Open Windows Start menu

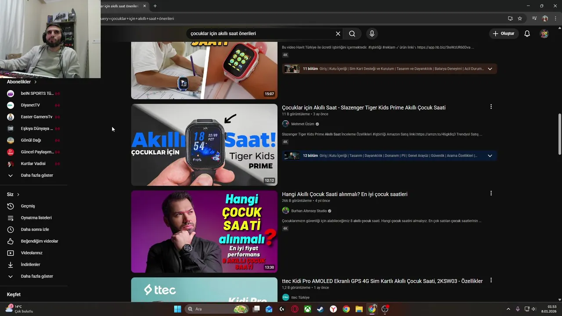click(177, 309)
